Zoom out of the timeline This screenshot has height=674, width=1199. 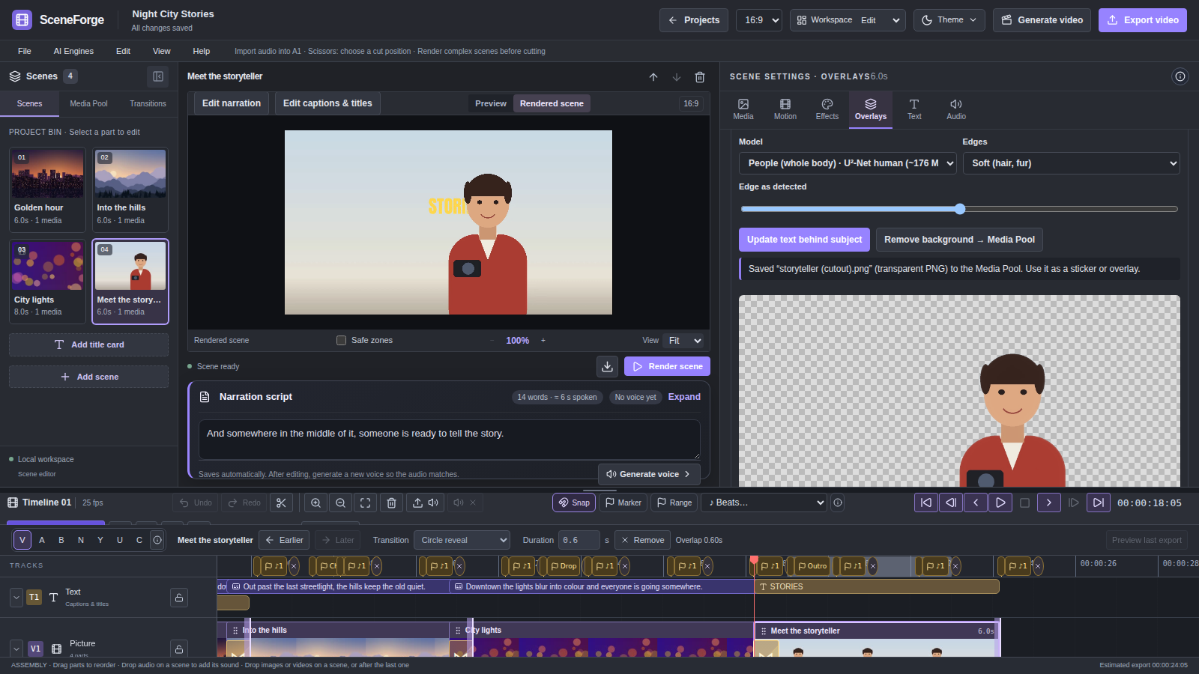pyautogui.click(x=341, y=503)
